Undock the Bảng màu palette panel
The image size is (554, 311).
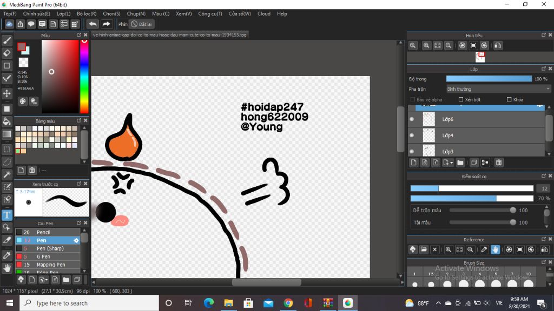coord(79,120)
